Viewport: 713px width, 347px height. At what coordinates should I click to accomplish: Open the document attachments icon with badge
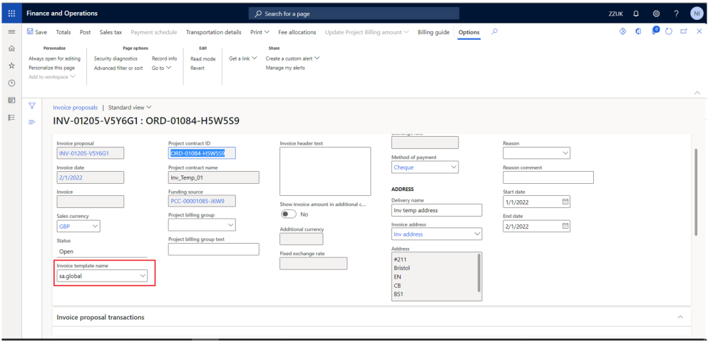click(655, 31)
